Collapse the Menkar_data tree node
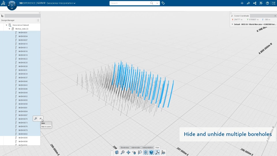 click(x=9, y=29)
